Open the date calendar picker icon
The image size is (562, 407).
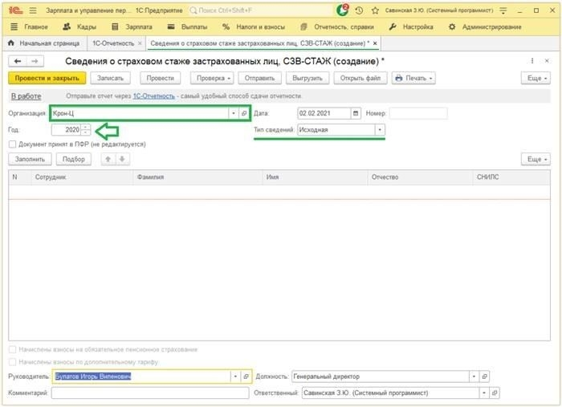pyautogui.click(x=355, y=113)
